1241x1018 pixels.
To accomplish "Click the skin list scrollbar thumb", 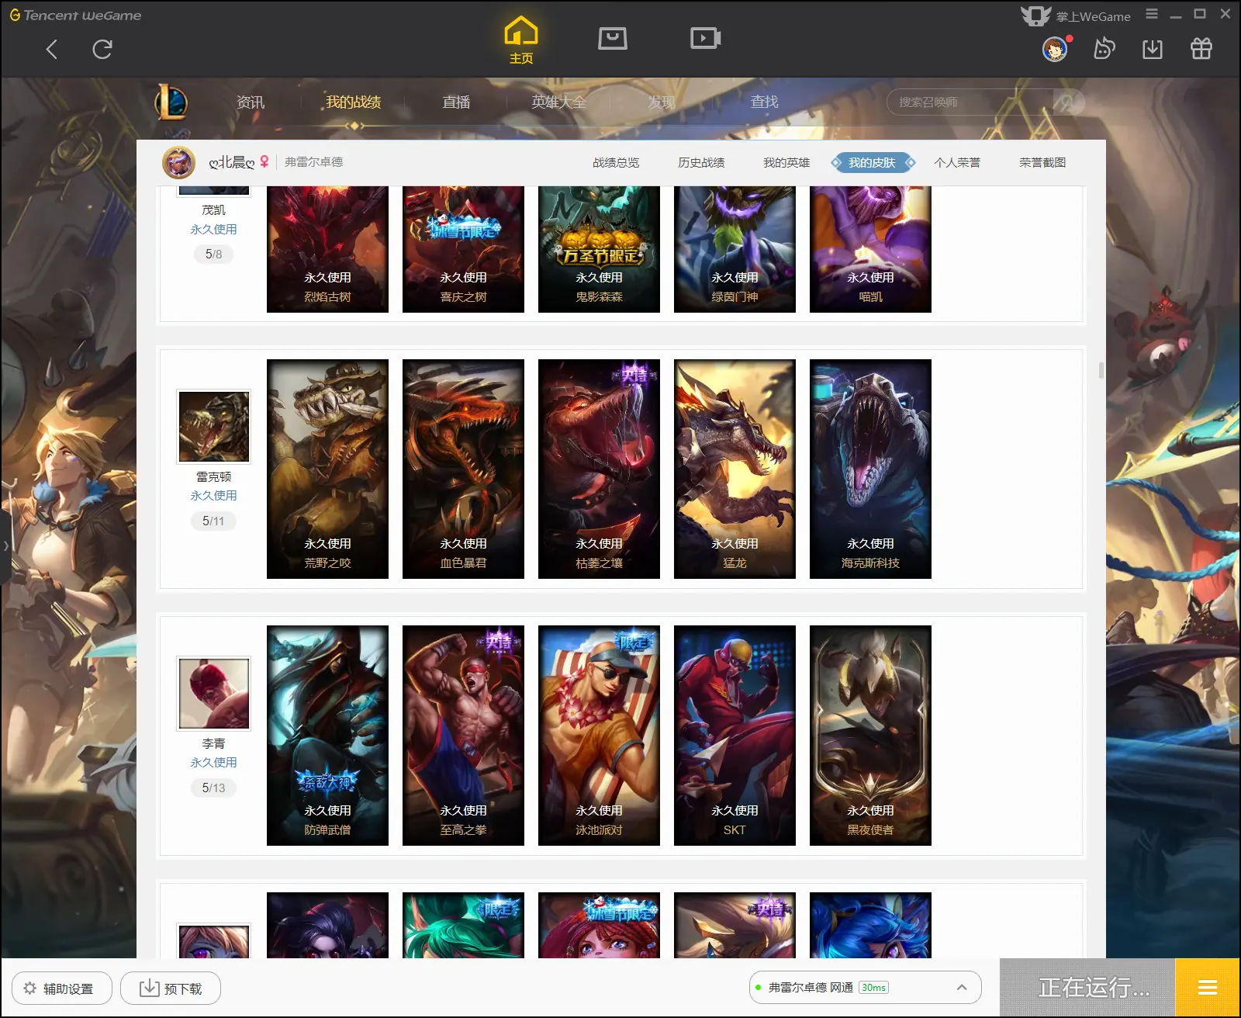I will 1101,370.
